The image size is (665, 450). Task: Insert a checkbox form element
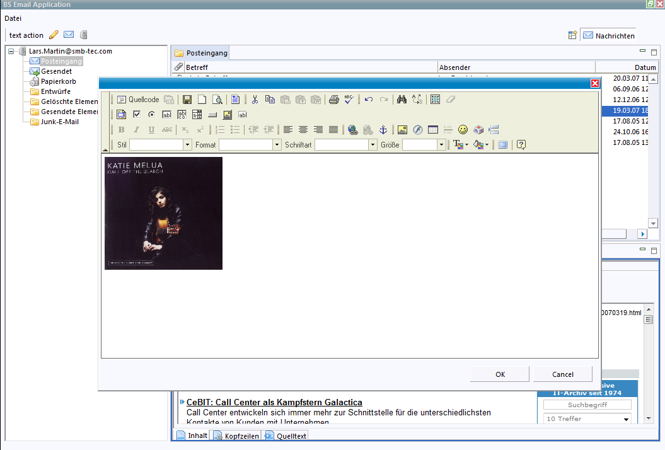pyautogui.click(x=137, y=115)
